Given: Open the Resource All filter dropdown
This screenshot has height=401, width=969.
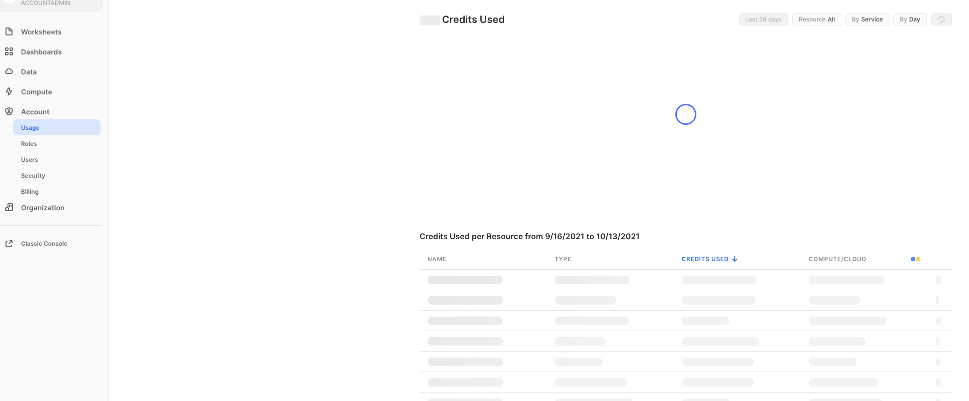Looking at the screenshot, I should coord(816,19).
